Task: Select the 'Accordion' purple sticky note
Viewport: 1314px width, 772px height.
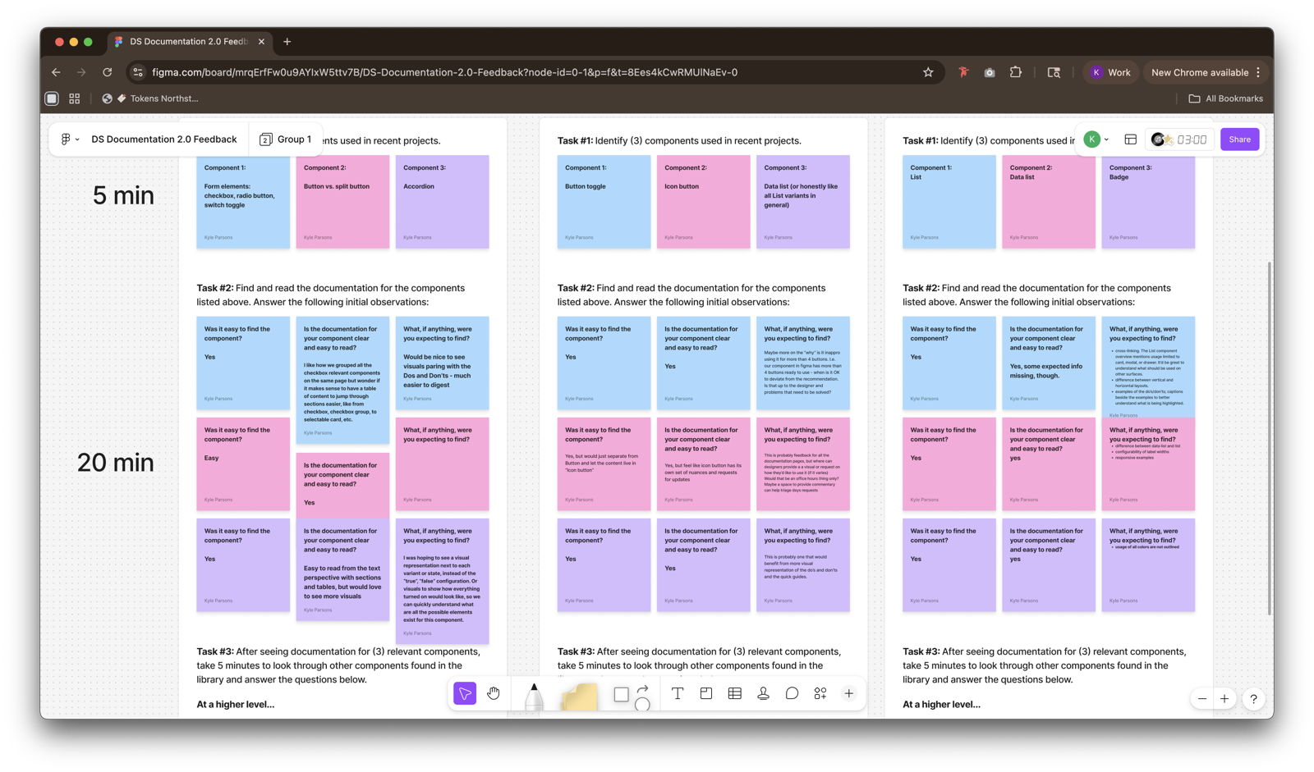Action: click(x=442, y=202)
